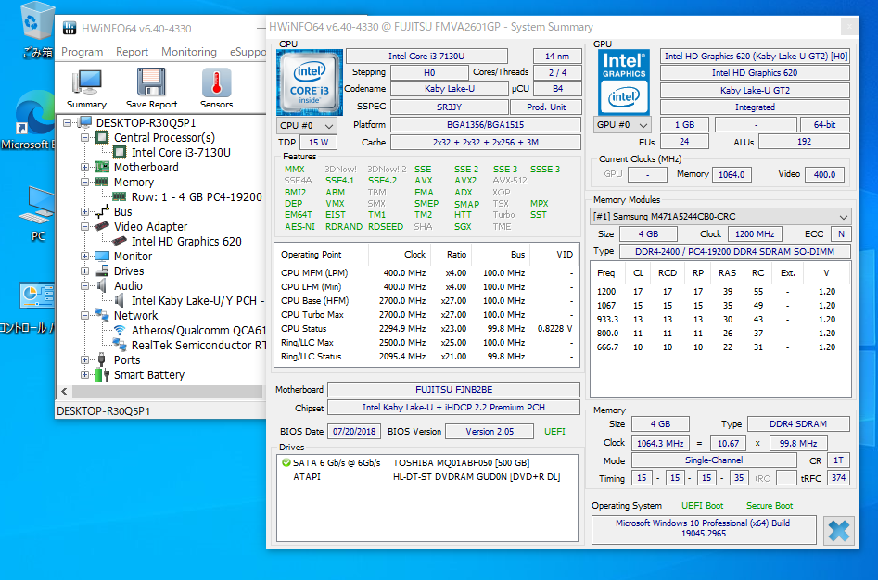878x580 pixels.
Task: Click the blue X icon in System Summary
Action: [840, 532]
